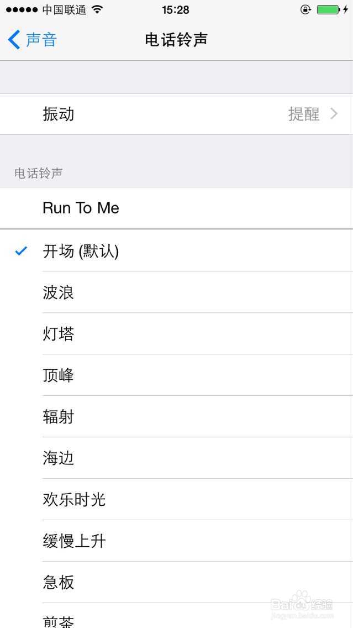
Task: Tap the battery charging bolt icon
Action: click(x=345, y=9)
